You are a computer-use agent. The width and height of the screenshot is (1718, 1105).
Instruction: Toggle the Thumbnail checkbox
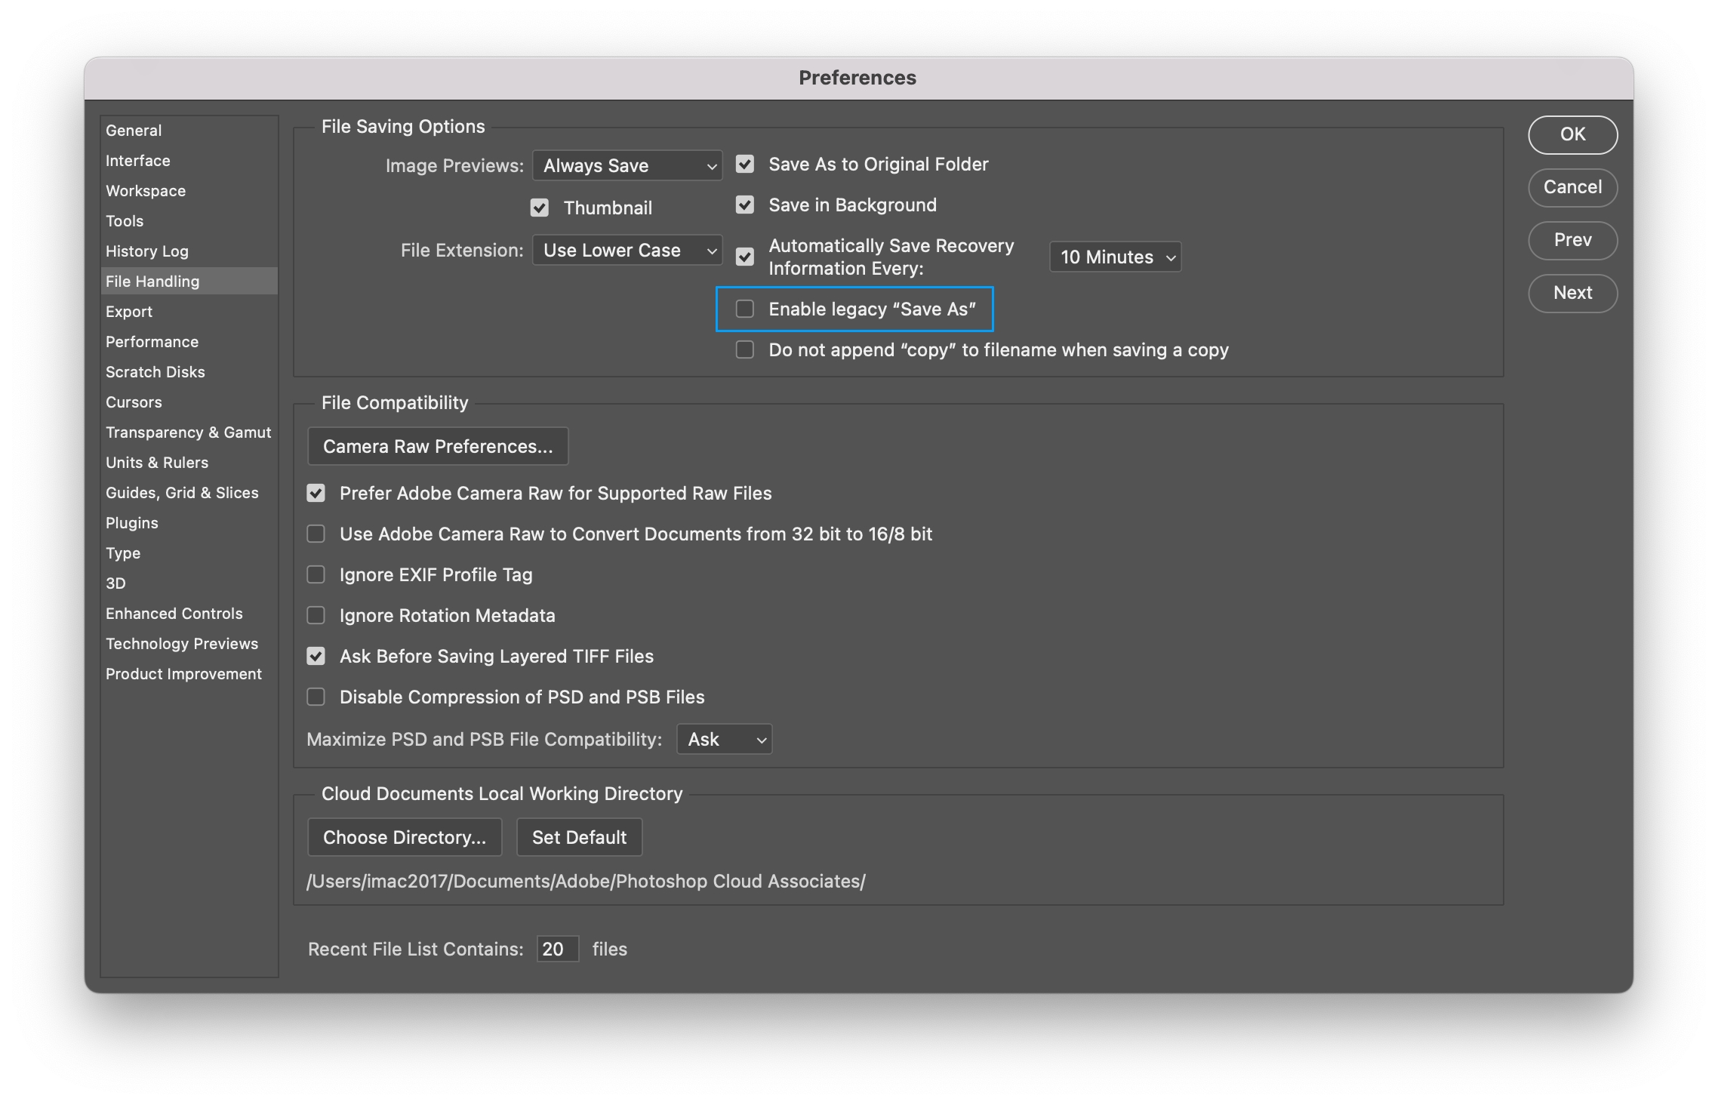(x=539, y=208)
